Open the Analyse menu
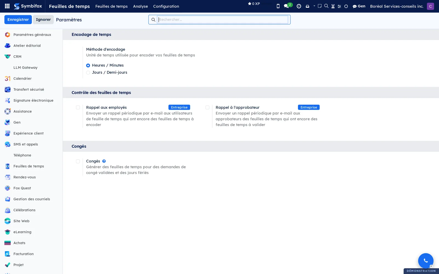Viewport: 439px width, 274px height. (140, 6)
